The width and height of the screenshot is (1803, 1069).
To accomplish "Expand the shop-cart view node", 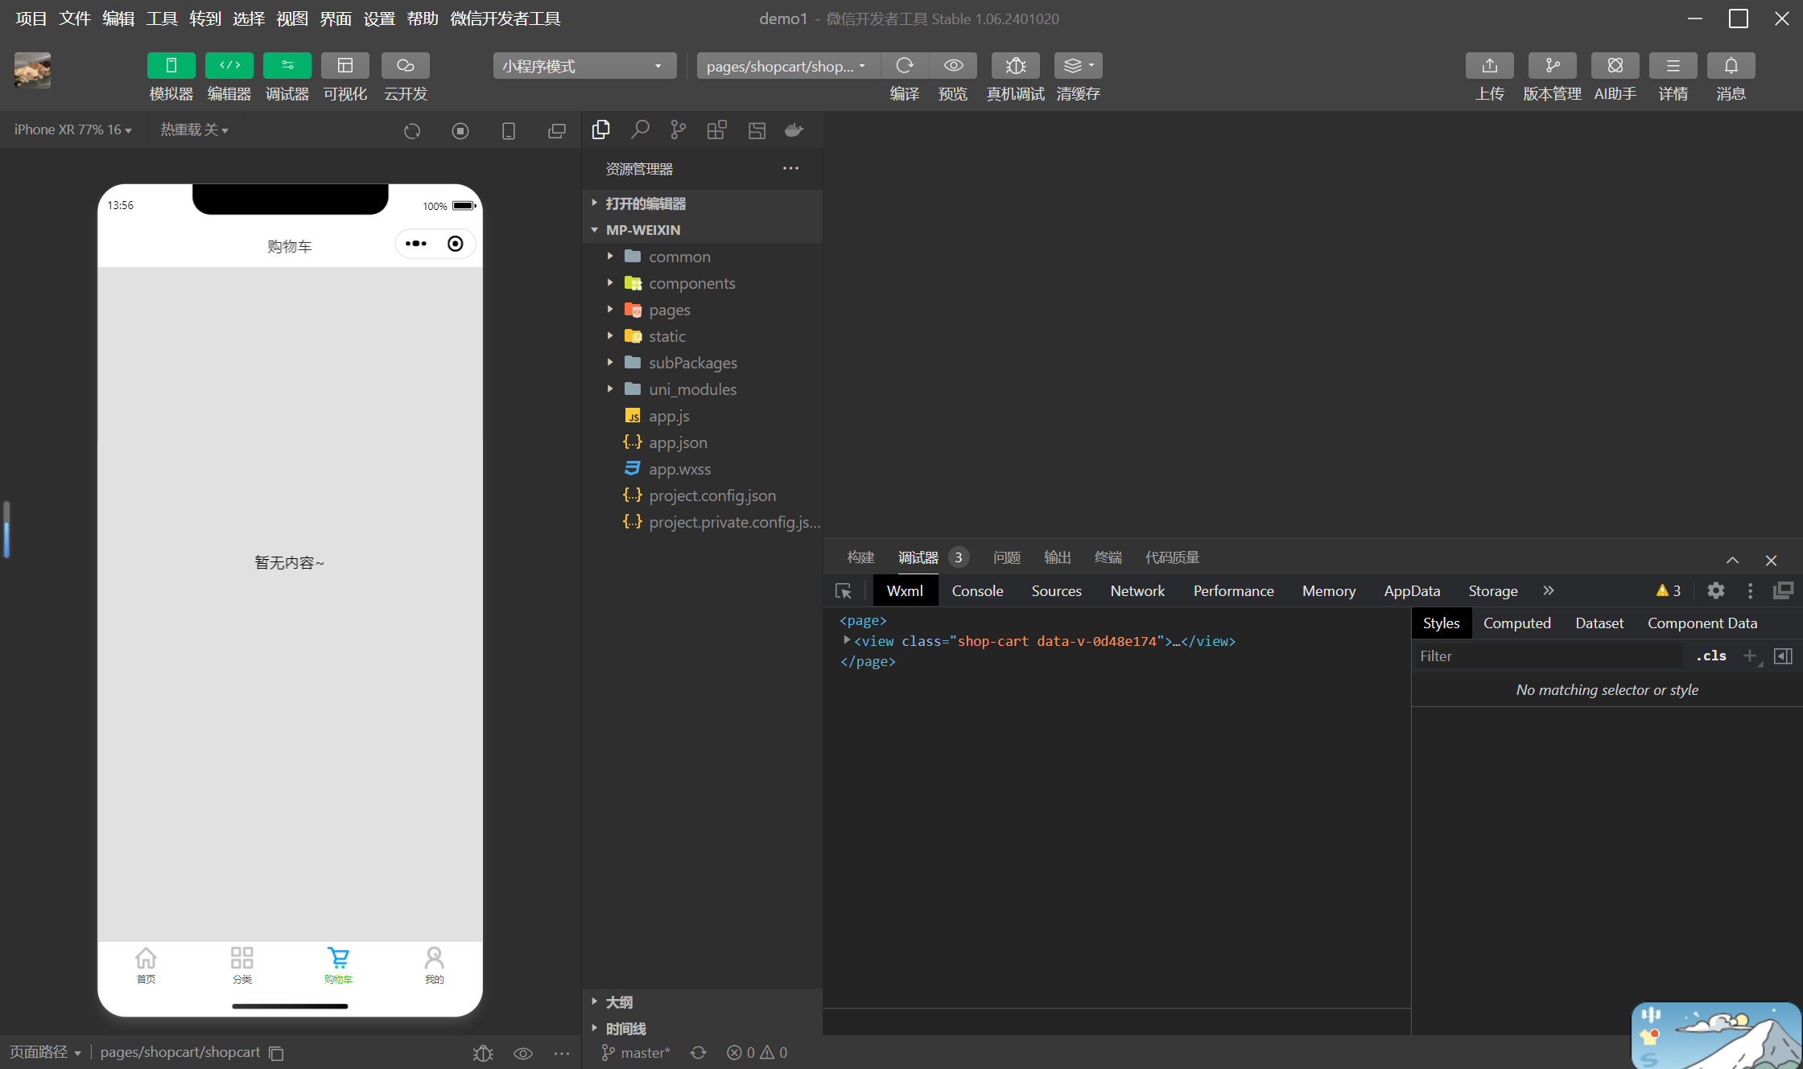I will point(847,640).
